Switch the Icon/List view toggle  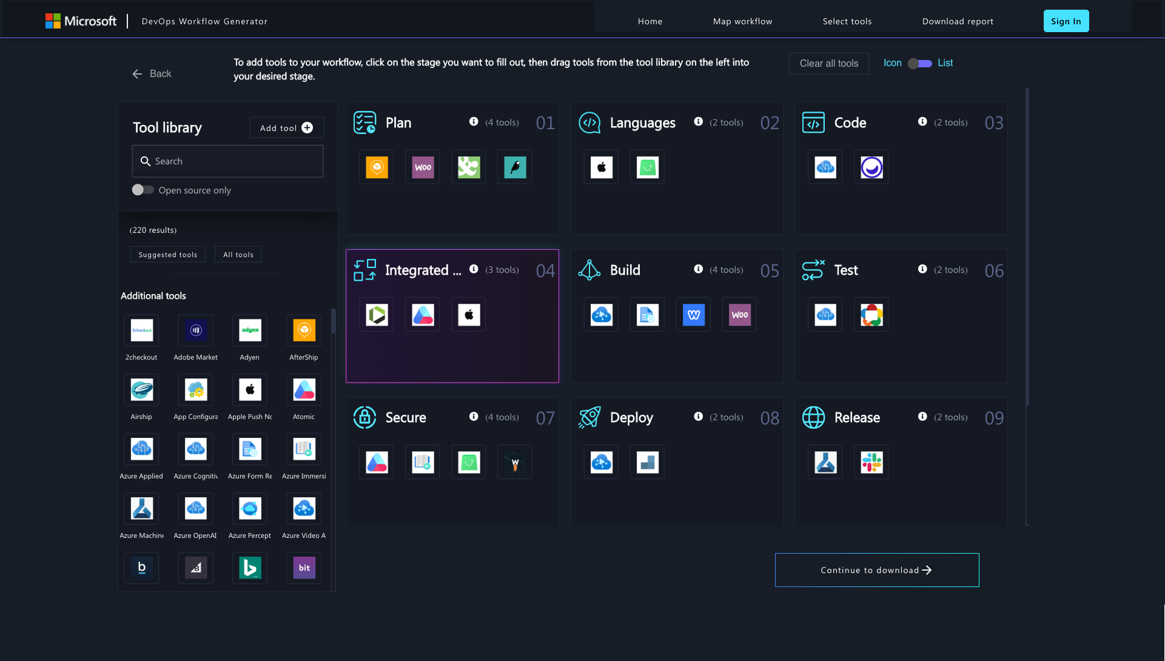click(919, 64)
